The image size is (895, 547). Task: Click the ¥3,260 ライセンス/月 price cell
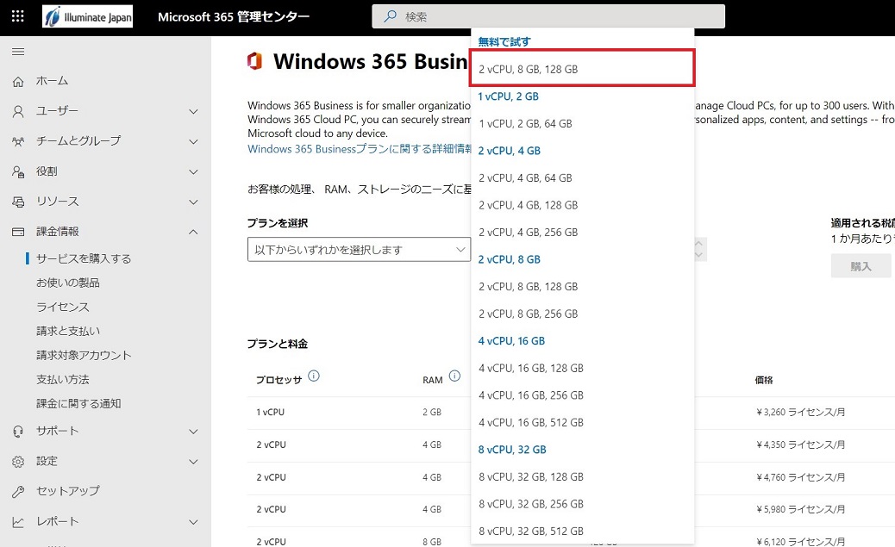(800, 412)
